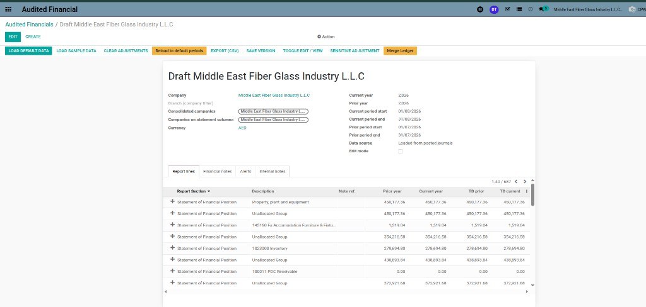Image resolution: width=646 pixels, height=307 pixels.
Task: Open the apps grid menu
Action: pos(8,9)
